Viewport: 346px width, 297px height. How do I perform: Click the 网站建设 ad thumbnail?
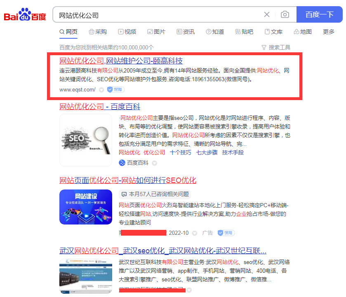pyautogui.click(x=86, y=207)
